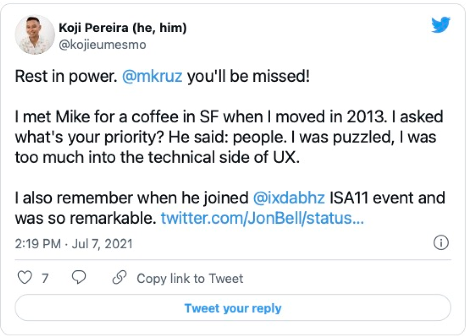466x336 pixels.
Task: Like the tweet with the heart icon
Action: click(24, 278)
